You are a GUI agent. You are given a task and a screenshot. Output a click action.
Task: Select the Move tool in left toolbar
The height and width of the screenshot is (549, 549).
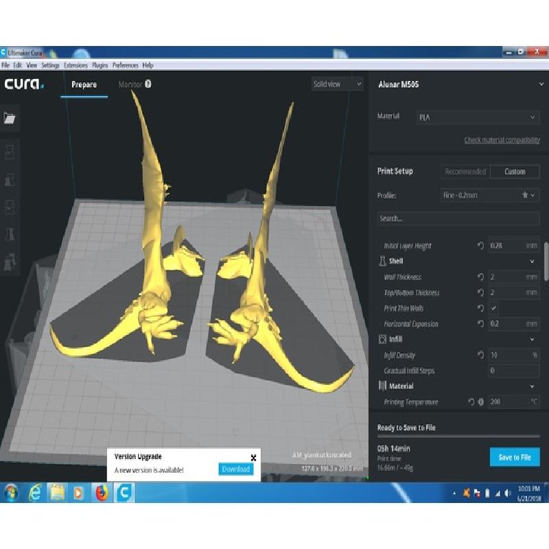click(10, 152)
